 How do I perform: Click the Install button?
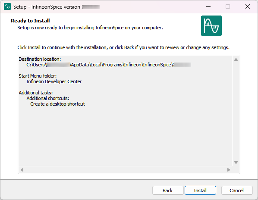pyautogui.click(x=200, y=191)
